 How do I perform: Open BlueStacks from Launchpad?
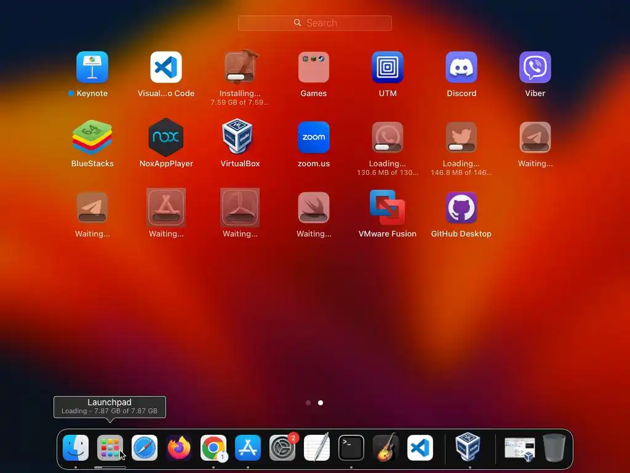[x=92, y=137]
